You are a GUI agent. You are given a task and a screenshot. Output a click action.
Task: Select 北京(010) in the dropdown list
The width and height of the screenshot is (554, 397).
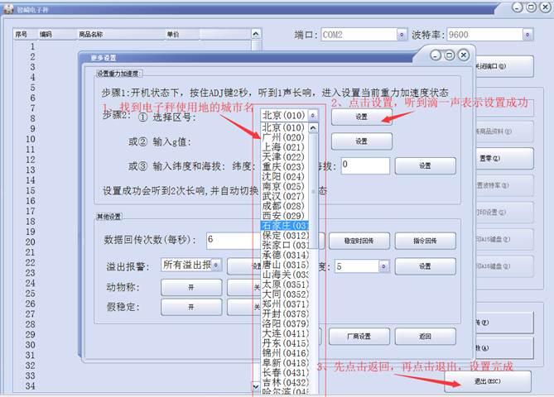284,127
